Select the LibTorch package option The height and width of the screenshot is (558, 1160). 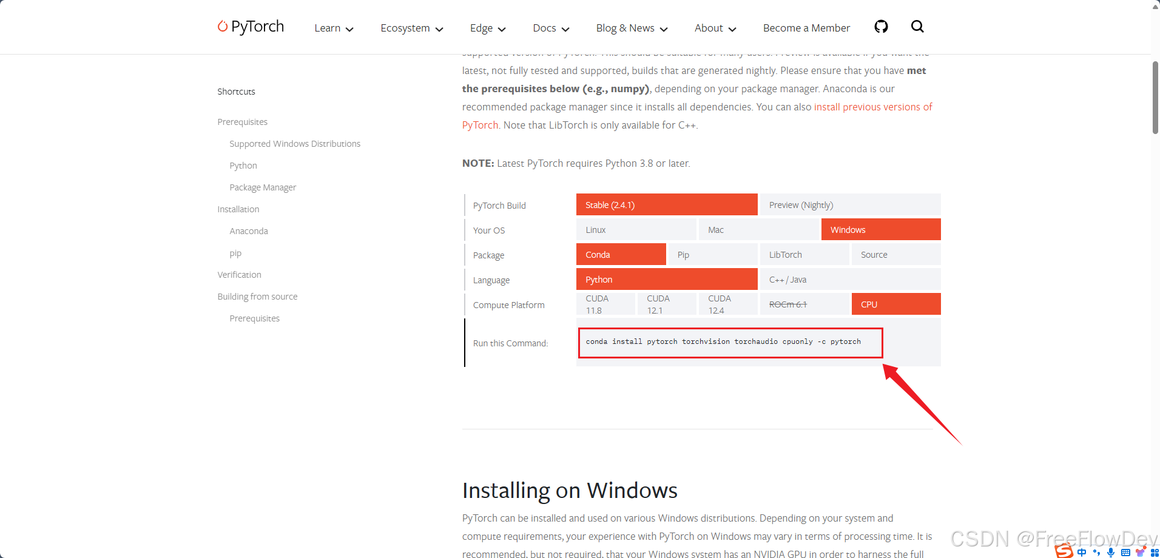tap(804, 254)
